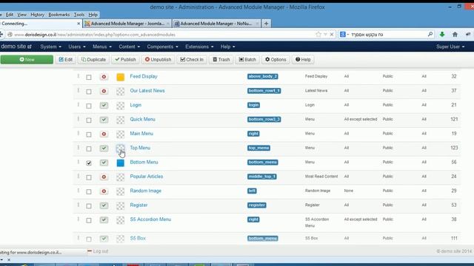Expand the Joomla Help dropdown menu

(227, 47)
